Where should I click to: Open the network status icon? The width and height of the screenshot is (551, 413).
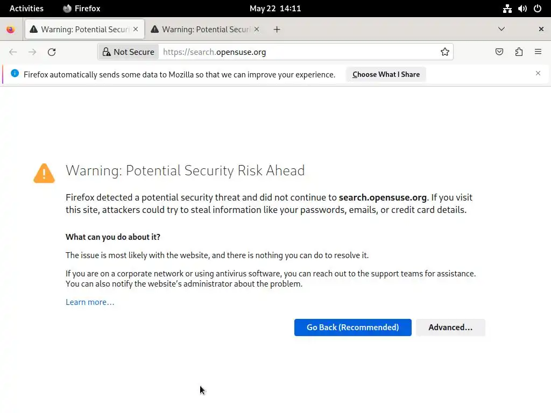click(507, 9)
